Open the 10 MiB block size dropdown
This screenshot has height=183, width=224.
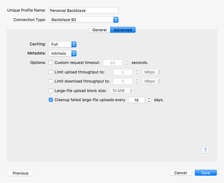[x=122, y=91]
